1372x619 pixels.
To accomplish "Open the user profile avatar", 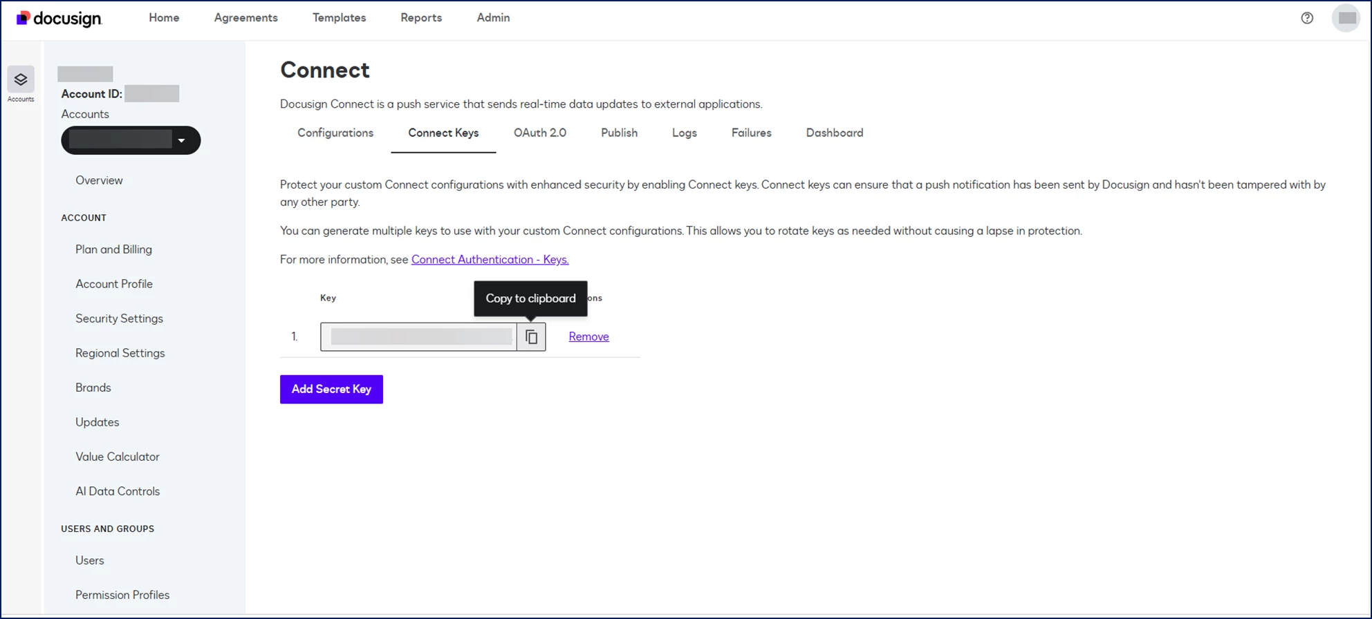I will 1346,18.
